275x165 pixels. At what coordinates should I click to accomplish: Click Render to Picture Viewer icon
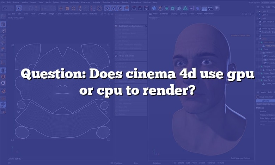click(140, 8)
